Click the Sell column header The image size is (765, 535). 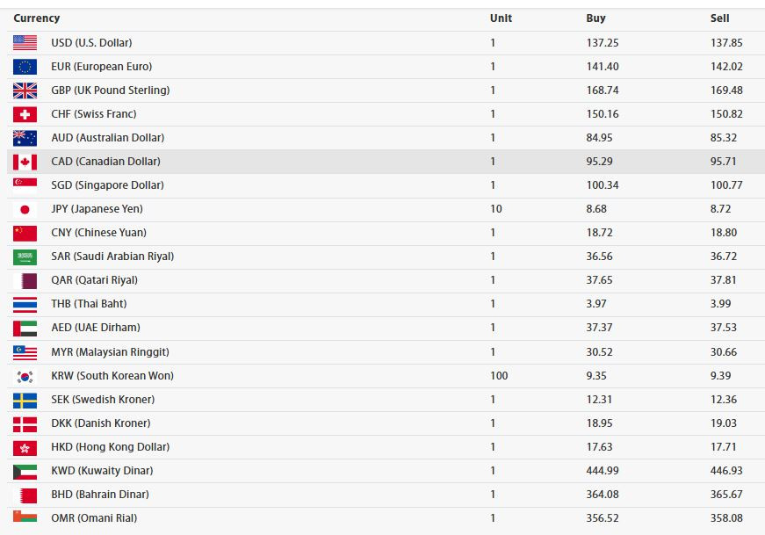(719, 18)
